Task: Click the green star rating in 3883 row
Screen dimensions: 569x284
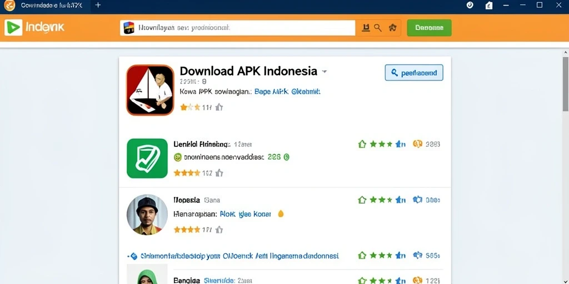Action: [x=381, y=144]
